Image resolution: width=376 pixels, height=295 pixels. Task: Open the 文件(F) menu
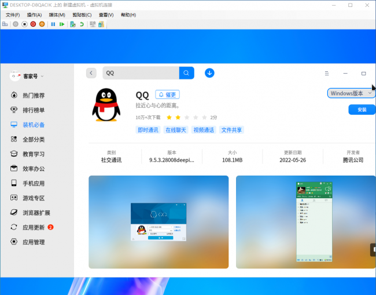[13, 15]
